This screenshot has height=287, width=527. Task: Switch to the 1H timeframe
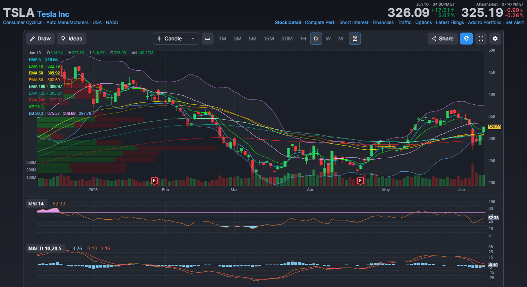coord(303,39)
